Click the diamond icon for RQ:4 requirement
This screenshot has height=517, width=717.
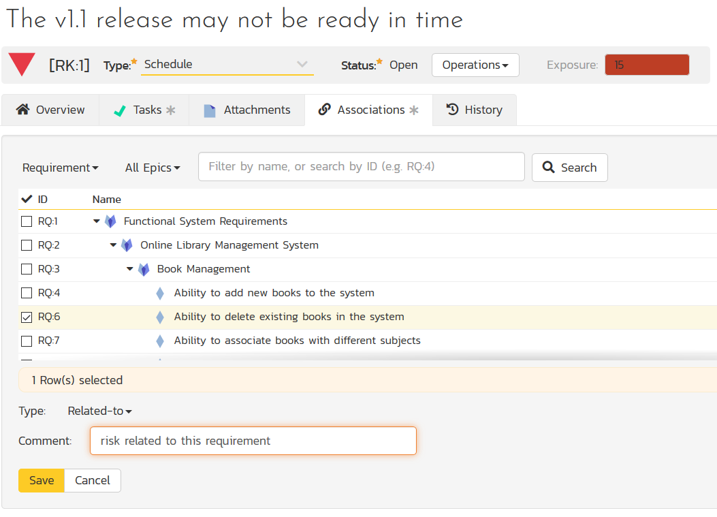(160, 293)
